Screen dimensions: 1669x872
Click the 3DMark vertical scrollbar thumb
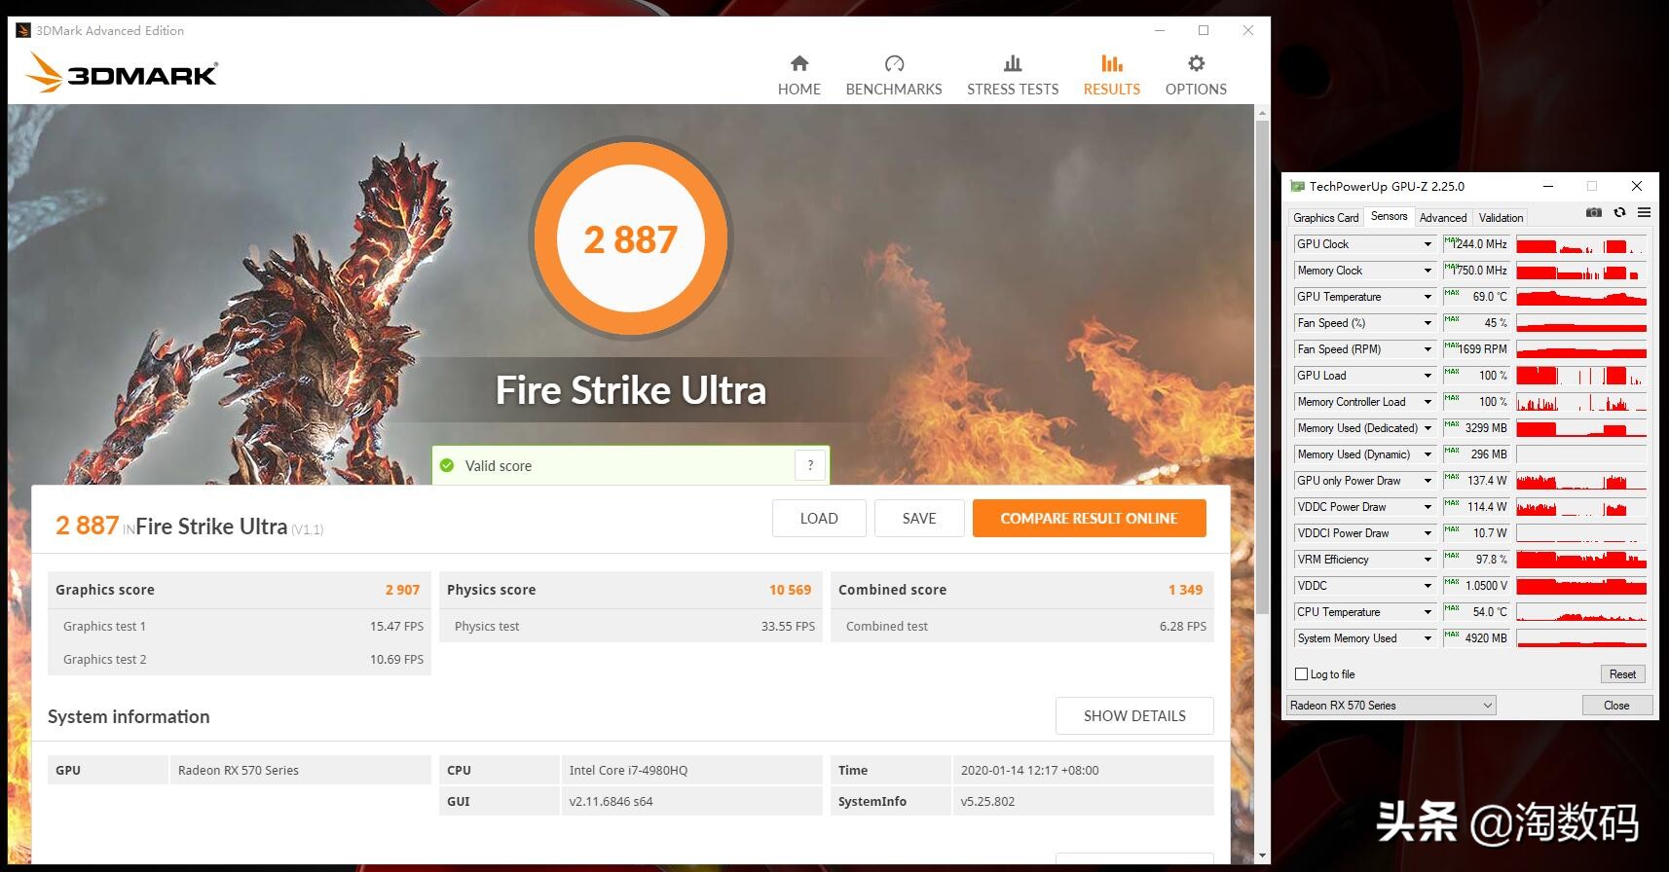(x=1262, y=367)
